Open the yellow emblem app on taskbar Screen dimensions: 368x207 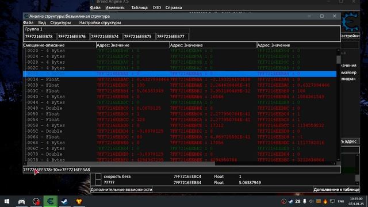tap(79, 201)
